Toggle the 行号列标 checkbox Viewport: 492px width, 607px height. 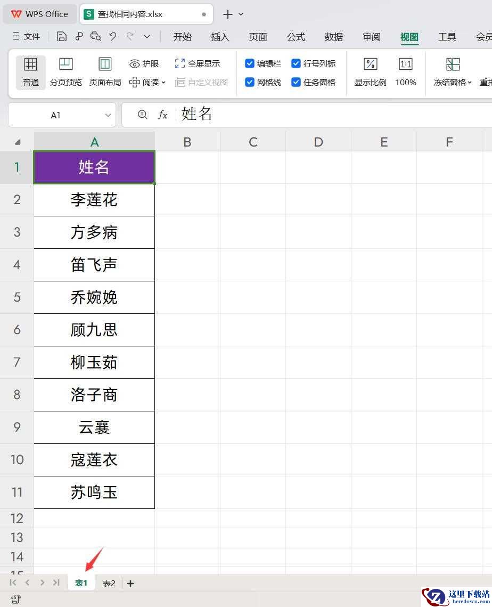click(x=296, y=63)
